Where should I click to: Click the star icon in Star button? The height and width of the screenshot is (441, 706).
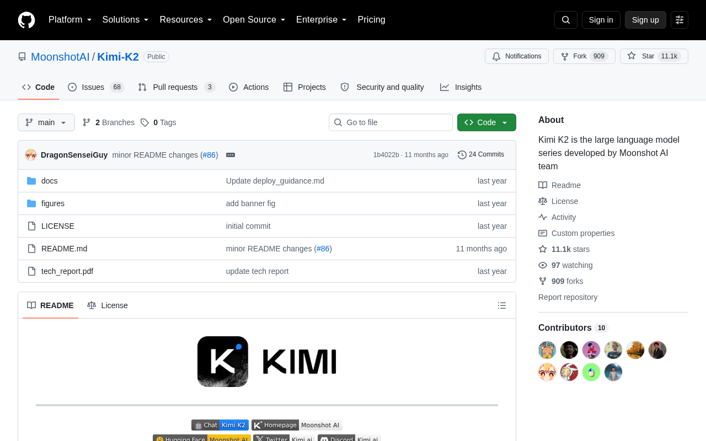click(632, 56)
